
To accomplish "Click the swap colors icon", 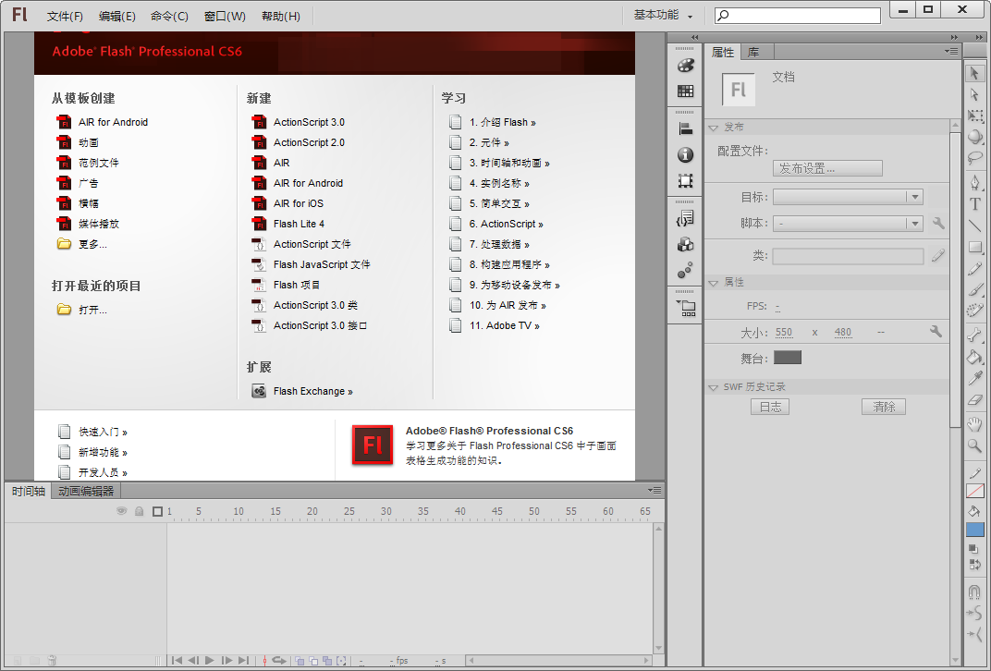I will click(x=974, y=564).
